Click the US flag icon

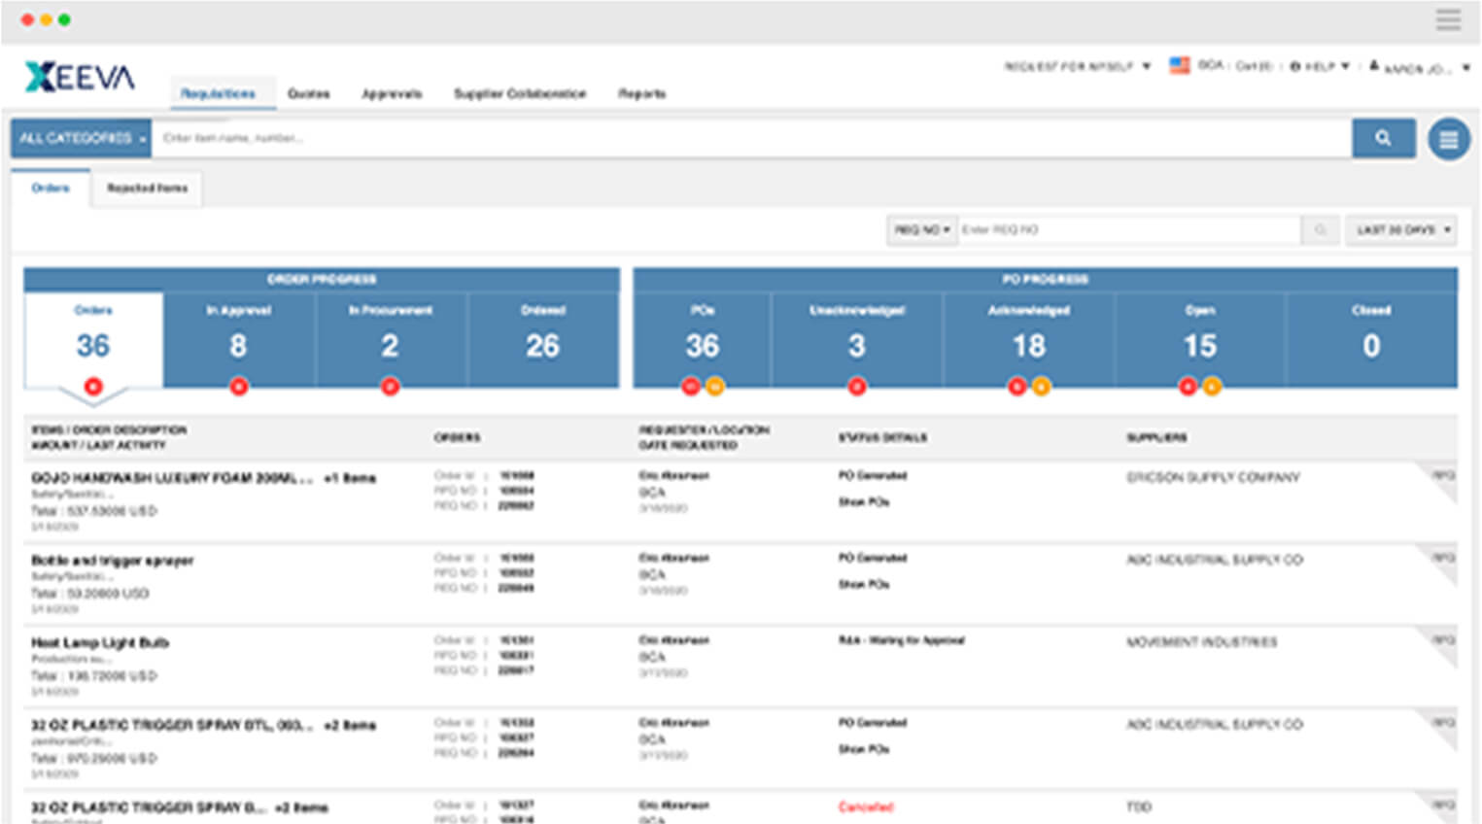coord(1179,66)
